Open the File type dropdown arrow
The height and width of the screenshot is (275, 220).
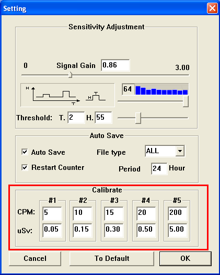(180, 151)
